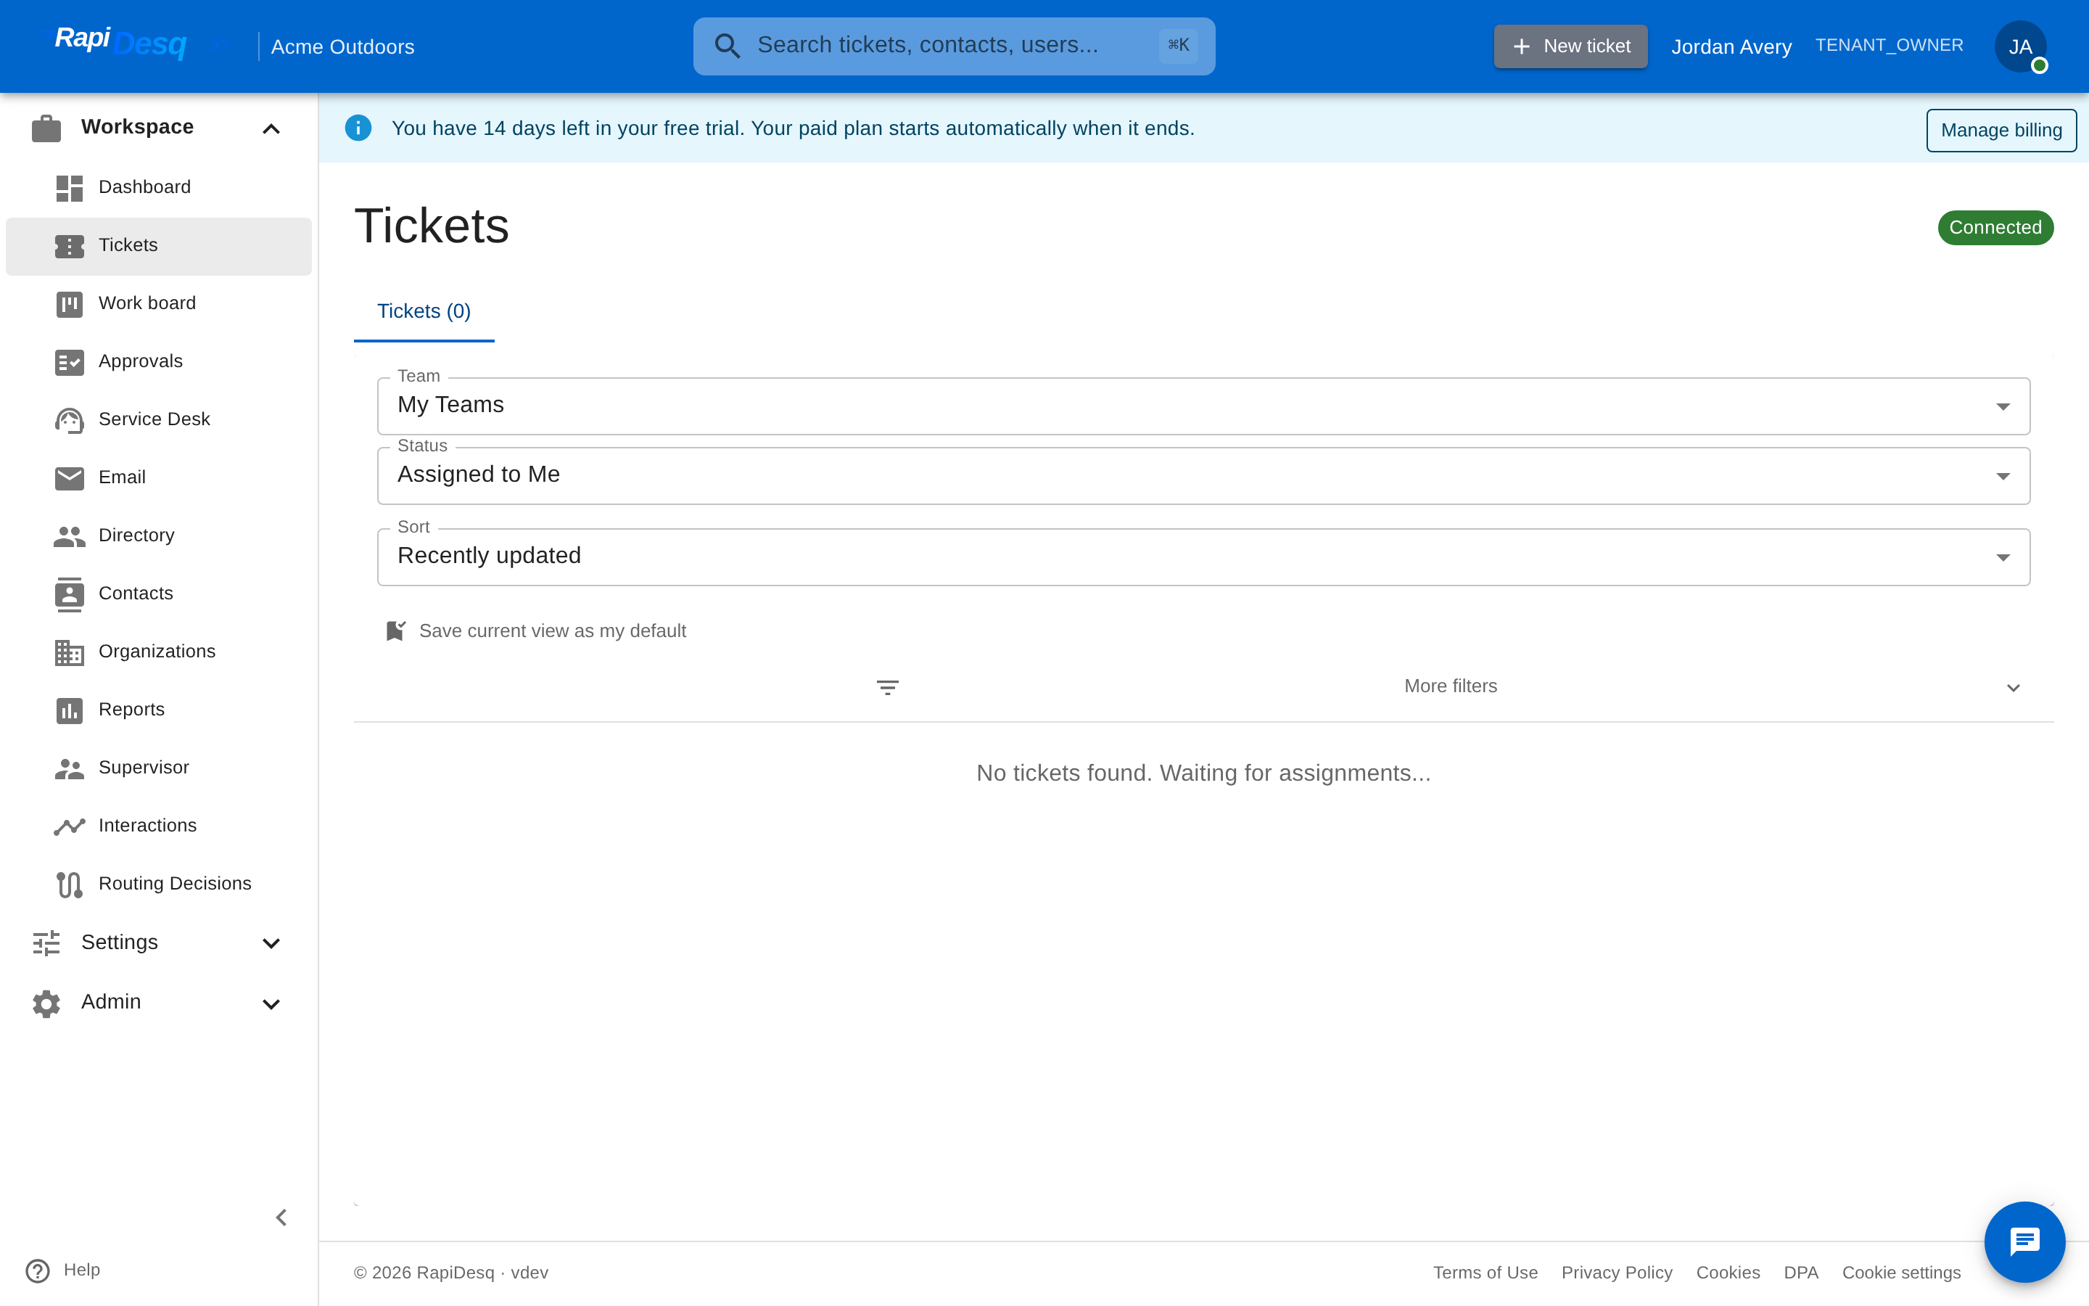Screen dimensions: 2089x1306
Task: Click the TENANT_OWNER role label
Action: [1890, 46]
